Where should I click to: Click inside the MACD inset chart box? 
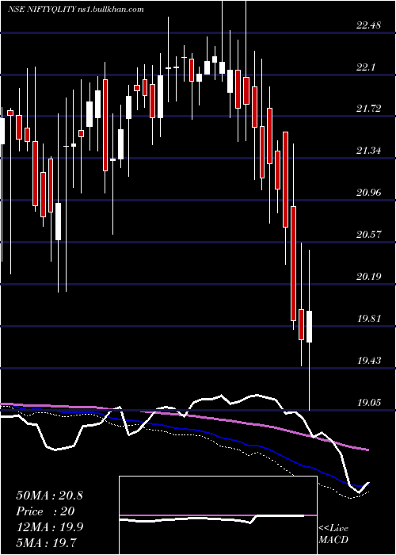(x=218, y=515)
